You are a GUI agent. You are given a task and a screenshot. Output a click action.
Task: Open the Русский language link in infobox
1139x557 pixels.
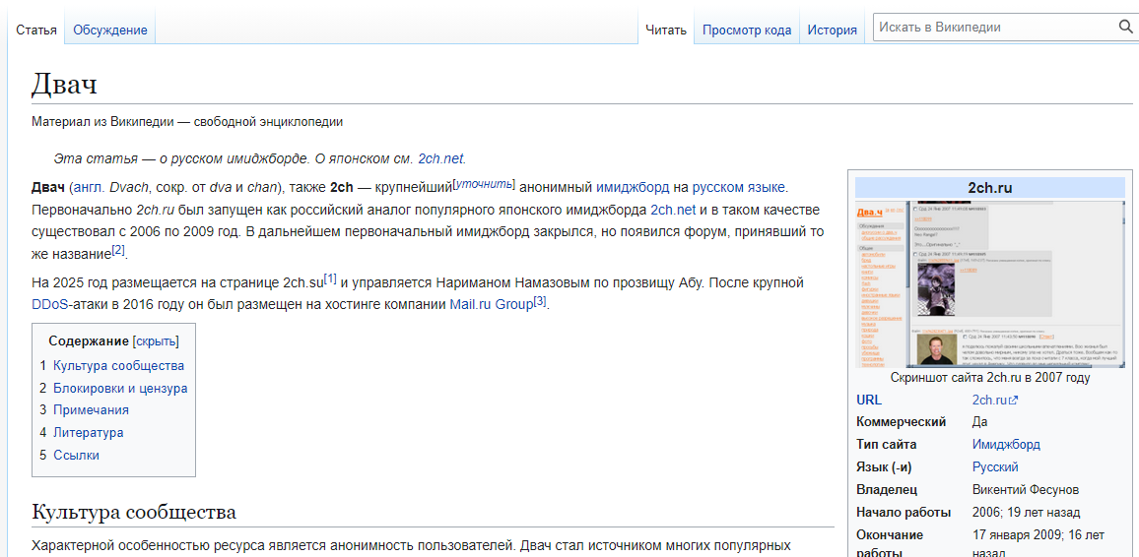tap(995, 467)
